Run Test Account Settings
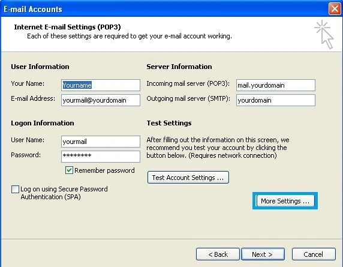The image size is (343, 267). click(x=188, y=178)
